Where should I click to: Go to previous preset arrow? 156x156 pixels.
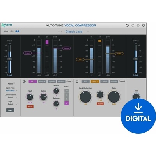(x=59, y=32)
